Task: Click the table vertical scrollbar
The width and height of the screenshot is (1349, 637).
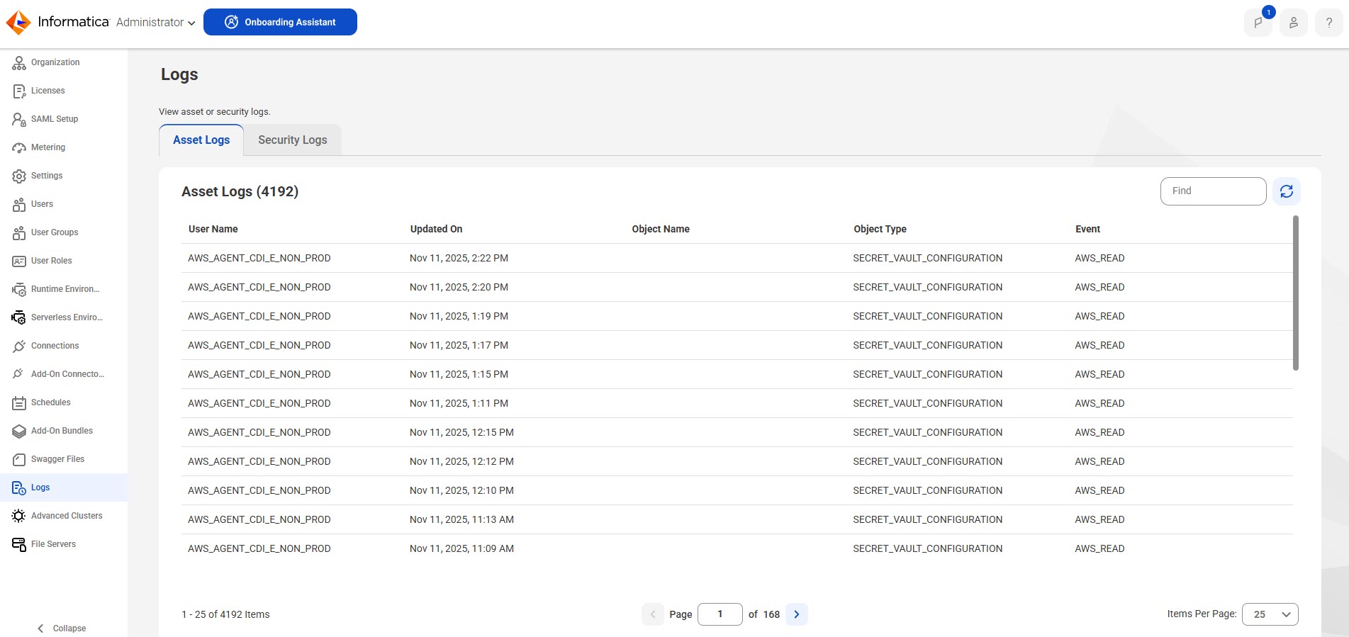Action: (x=1296, y=293)
